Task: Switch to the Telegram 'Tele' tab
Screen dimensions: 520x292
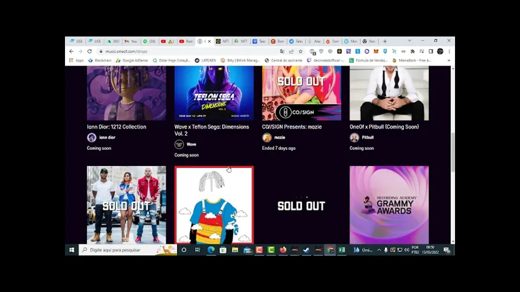Action: pyautogui.click(x=296, y=41)
